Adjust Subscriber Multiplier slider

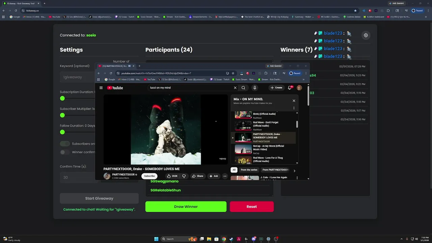coord(62,115)
